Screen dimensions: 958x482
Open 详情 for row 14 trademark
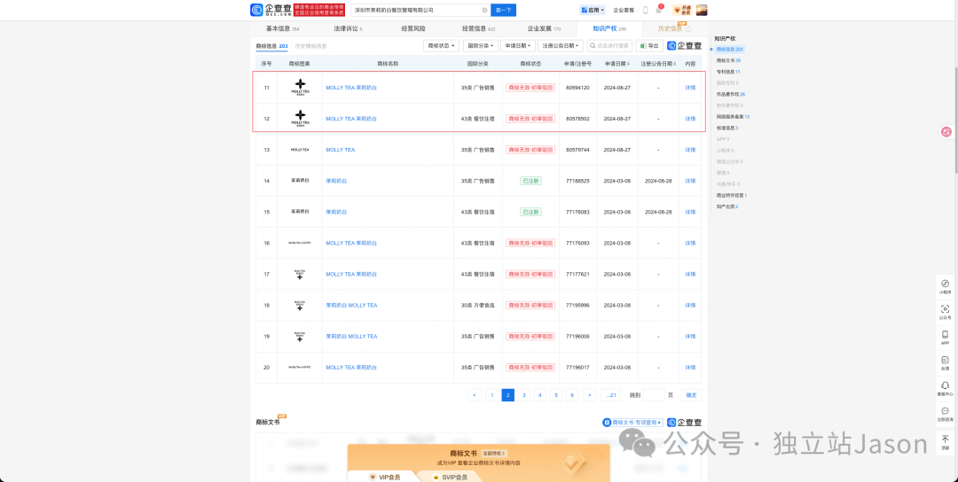(690, 181)
